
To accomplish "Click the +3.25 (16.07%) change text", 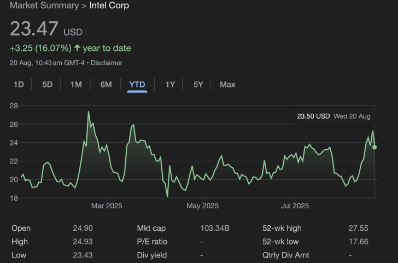I will [x=40, y=48].
